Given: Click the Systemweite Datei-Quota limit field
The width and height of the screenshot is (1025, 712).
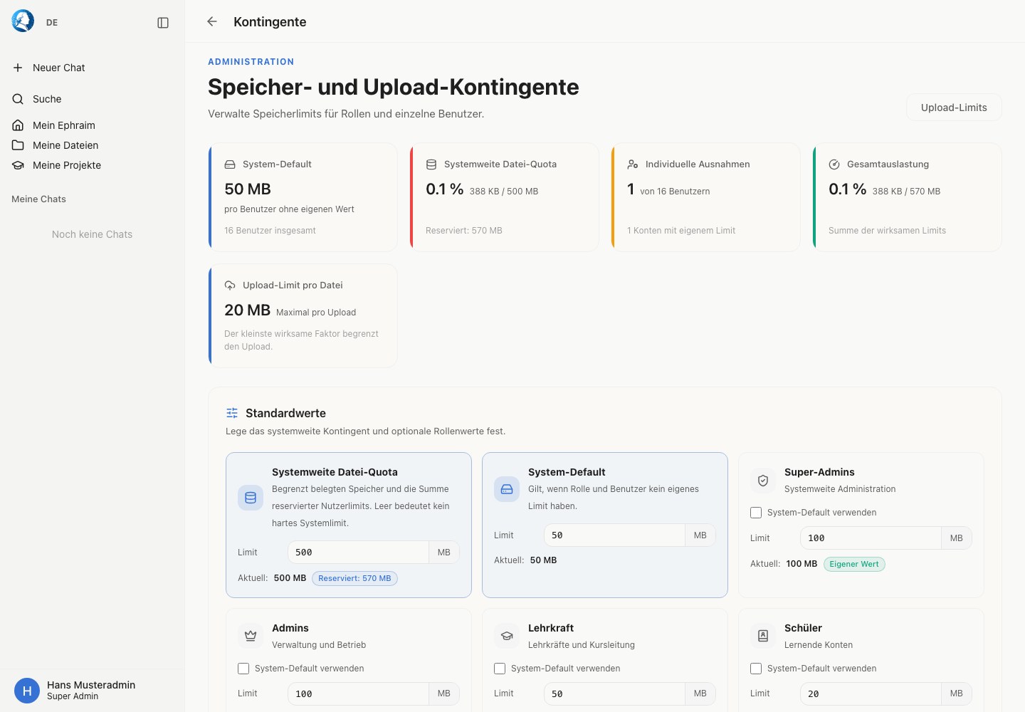Looking at the screenshot, I should (358, 553).
